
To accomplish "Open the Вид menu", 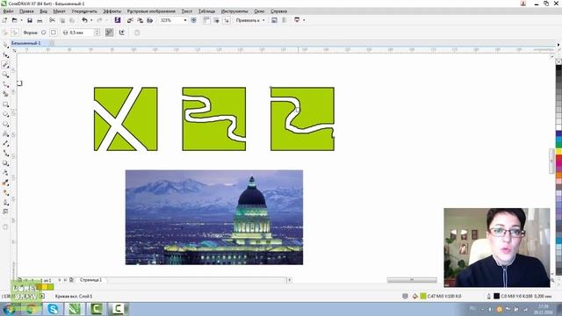I will tap(43, 11).
